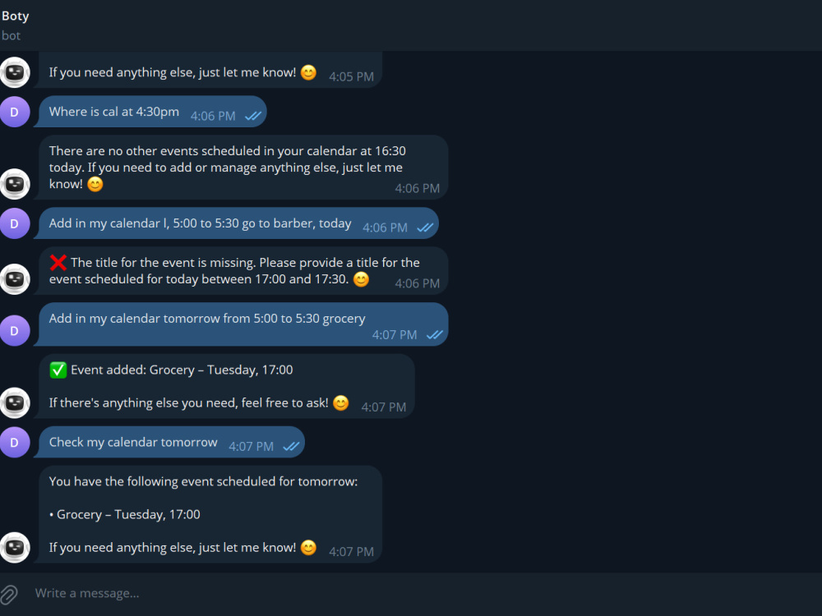Click the read double-check mark on 'Check my calendar tomorrow'
822x616 pixels.
coord(291,447)
